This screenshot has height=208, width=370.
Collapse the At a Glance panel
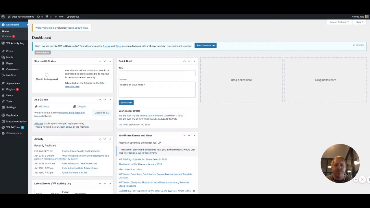click(x=110, y=100)
